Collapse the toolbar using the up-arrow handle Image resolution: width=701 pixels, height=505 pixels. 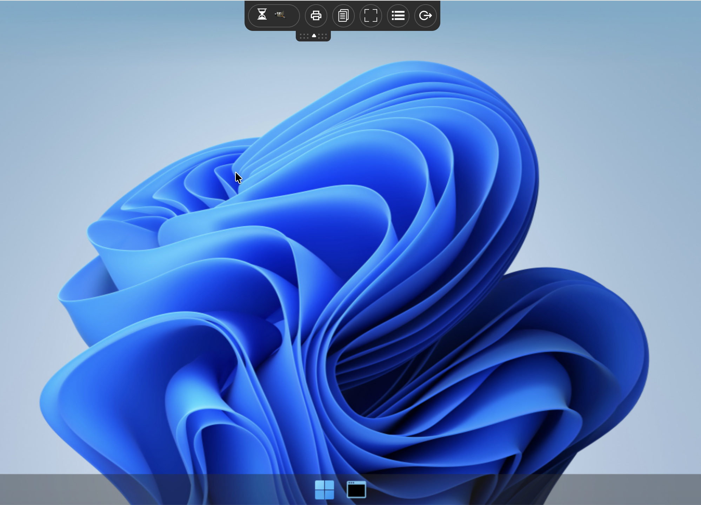pos(313,36)
